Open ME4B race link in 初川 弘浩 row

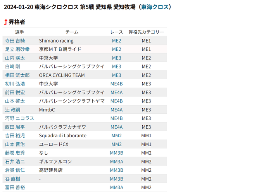117,84
